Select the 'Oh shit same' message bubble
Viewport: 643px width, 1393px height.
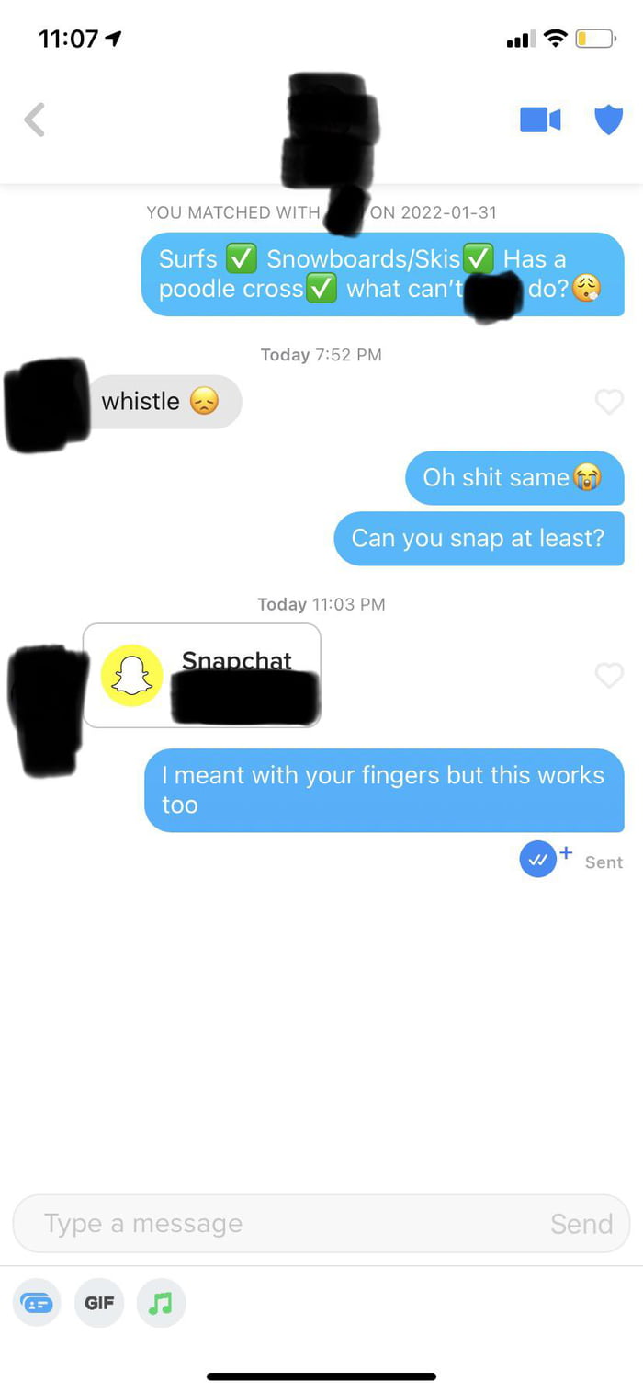pyautogui.click(x=514, y=477)
